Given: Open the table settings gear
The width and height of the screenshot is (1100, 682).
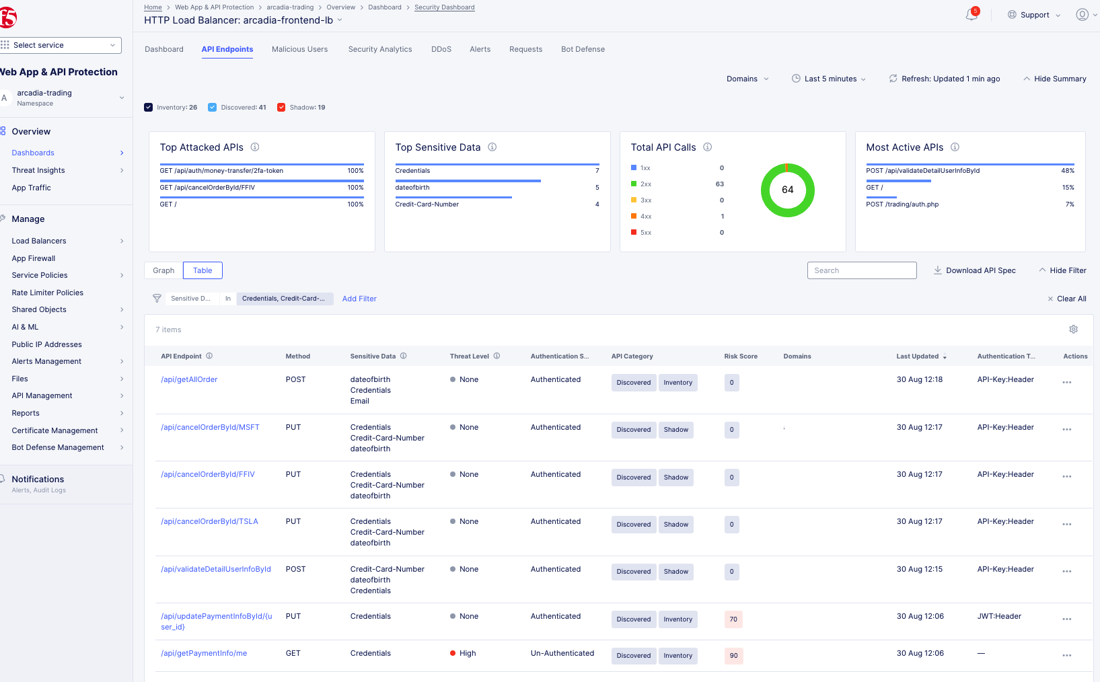Looking at the screenshot, I should click(x=1074, y=329).
